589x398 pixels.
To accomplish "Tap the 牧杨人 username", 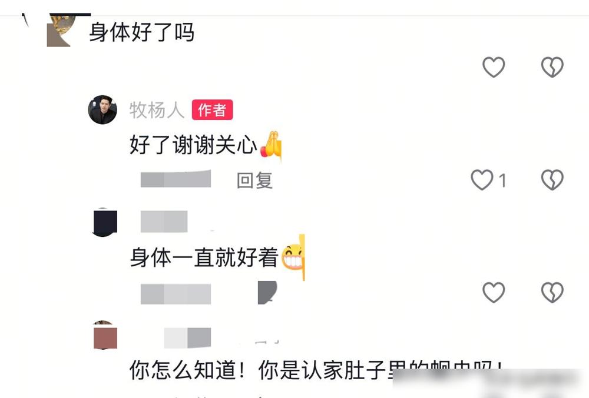I will click(x=157, y=110).
